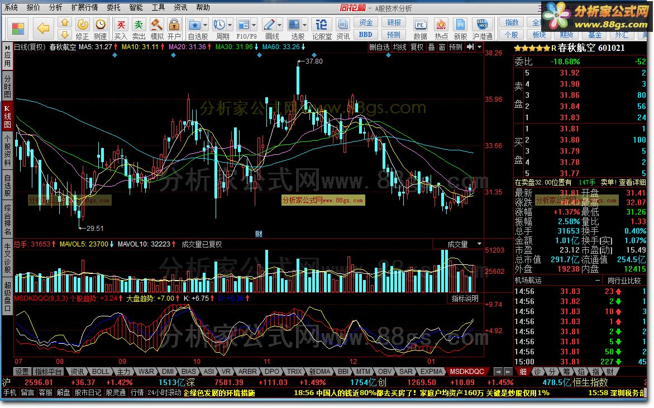
Task: Open the 扩展行情 menu
Action: tap(85, 7)
